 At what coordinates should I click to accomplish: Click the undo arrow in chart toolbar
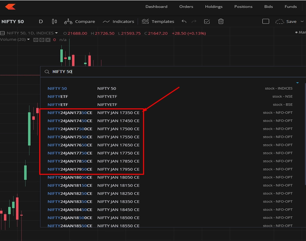(x=184, y=21)
